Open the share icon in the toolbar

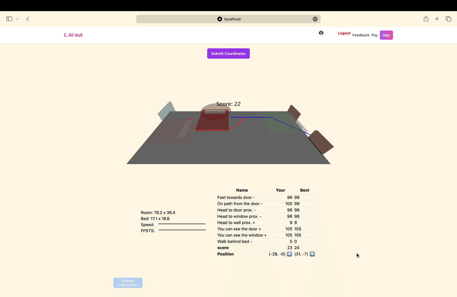point(426,18)
